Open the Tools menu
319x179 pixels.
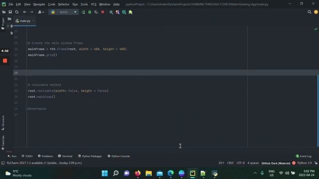point(84,4)
